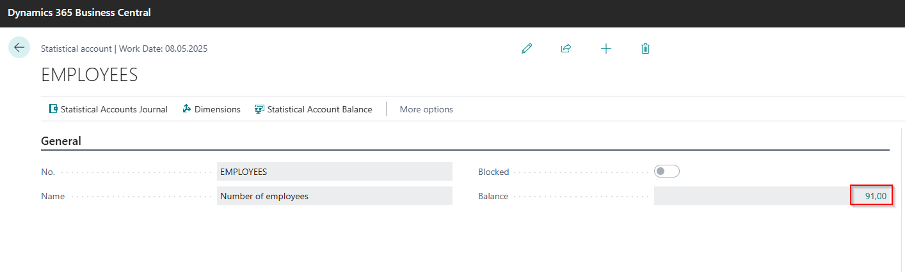This screenshot has width=905, height=272.
Task: Click the pencil edit icon
Action: [527, 49]
